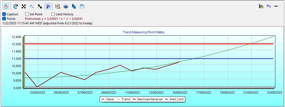Click the 10,509 y-axis label
The image size is (285, 107).
(x=16, y=66)
